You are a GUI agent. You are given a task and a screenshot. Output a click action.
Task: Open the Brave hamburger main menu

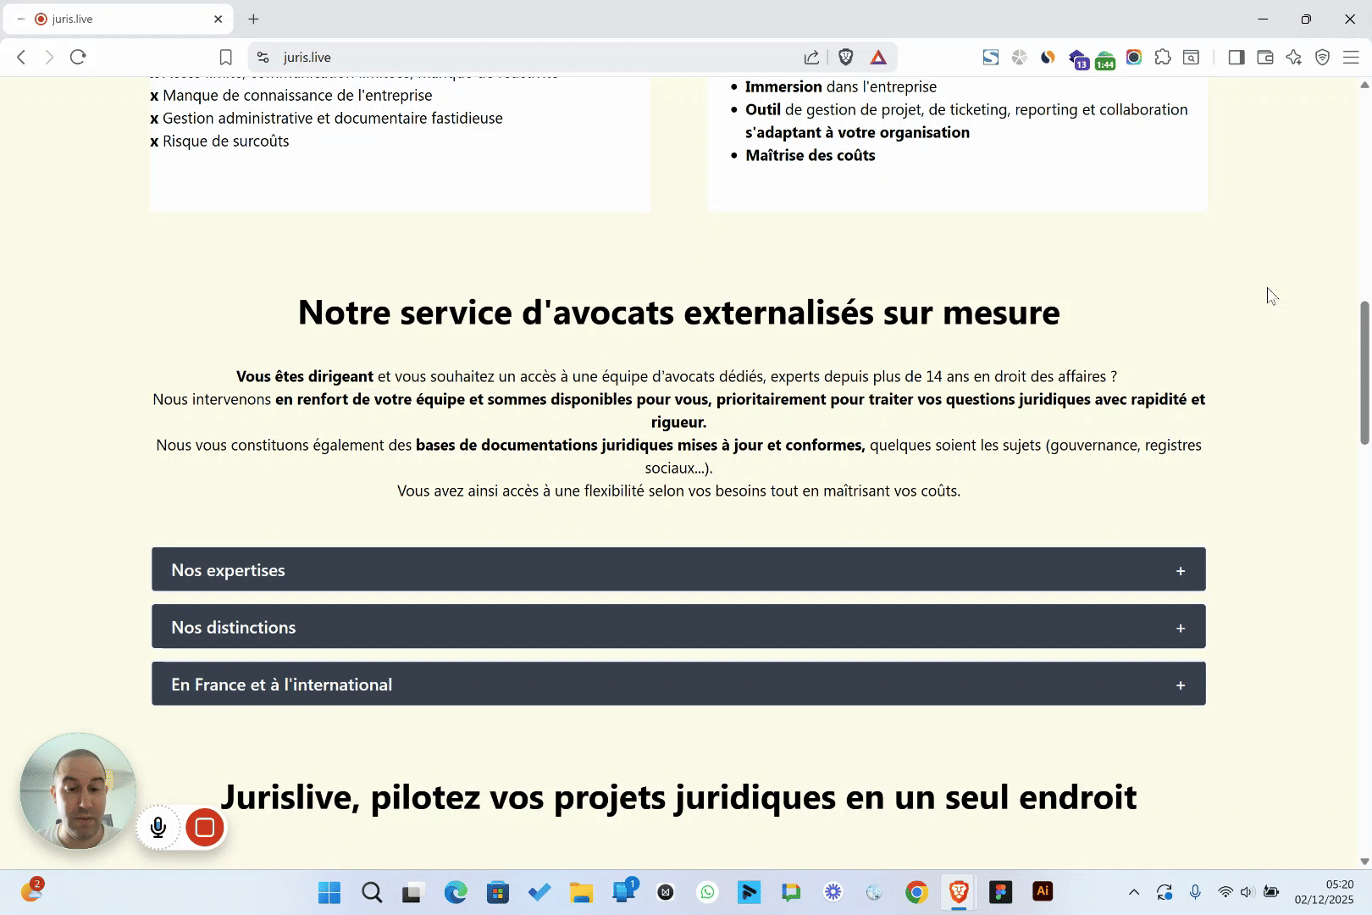click(x=1351, y=57)
